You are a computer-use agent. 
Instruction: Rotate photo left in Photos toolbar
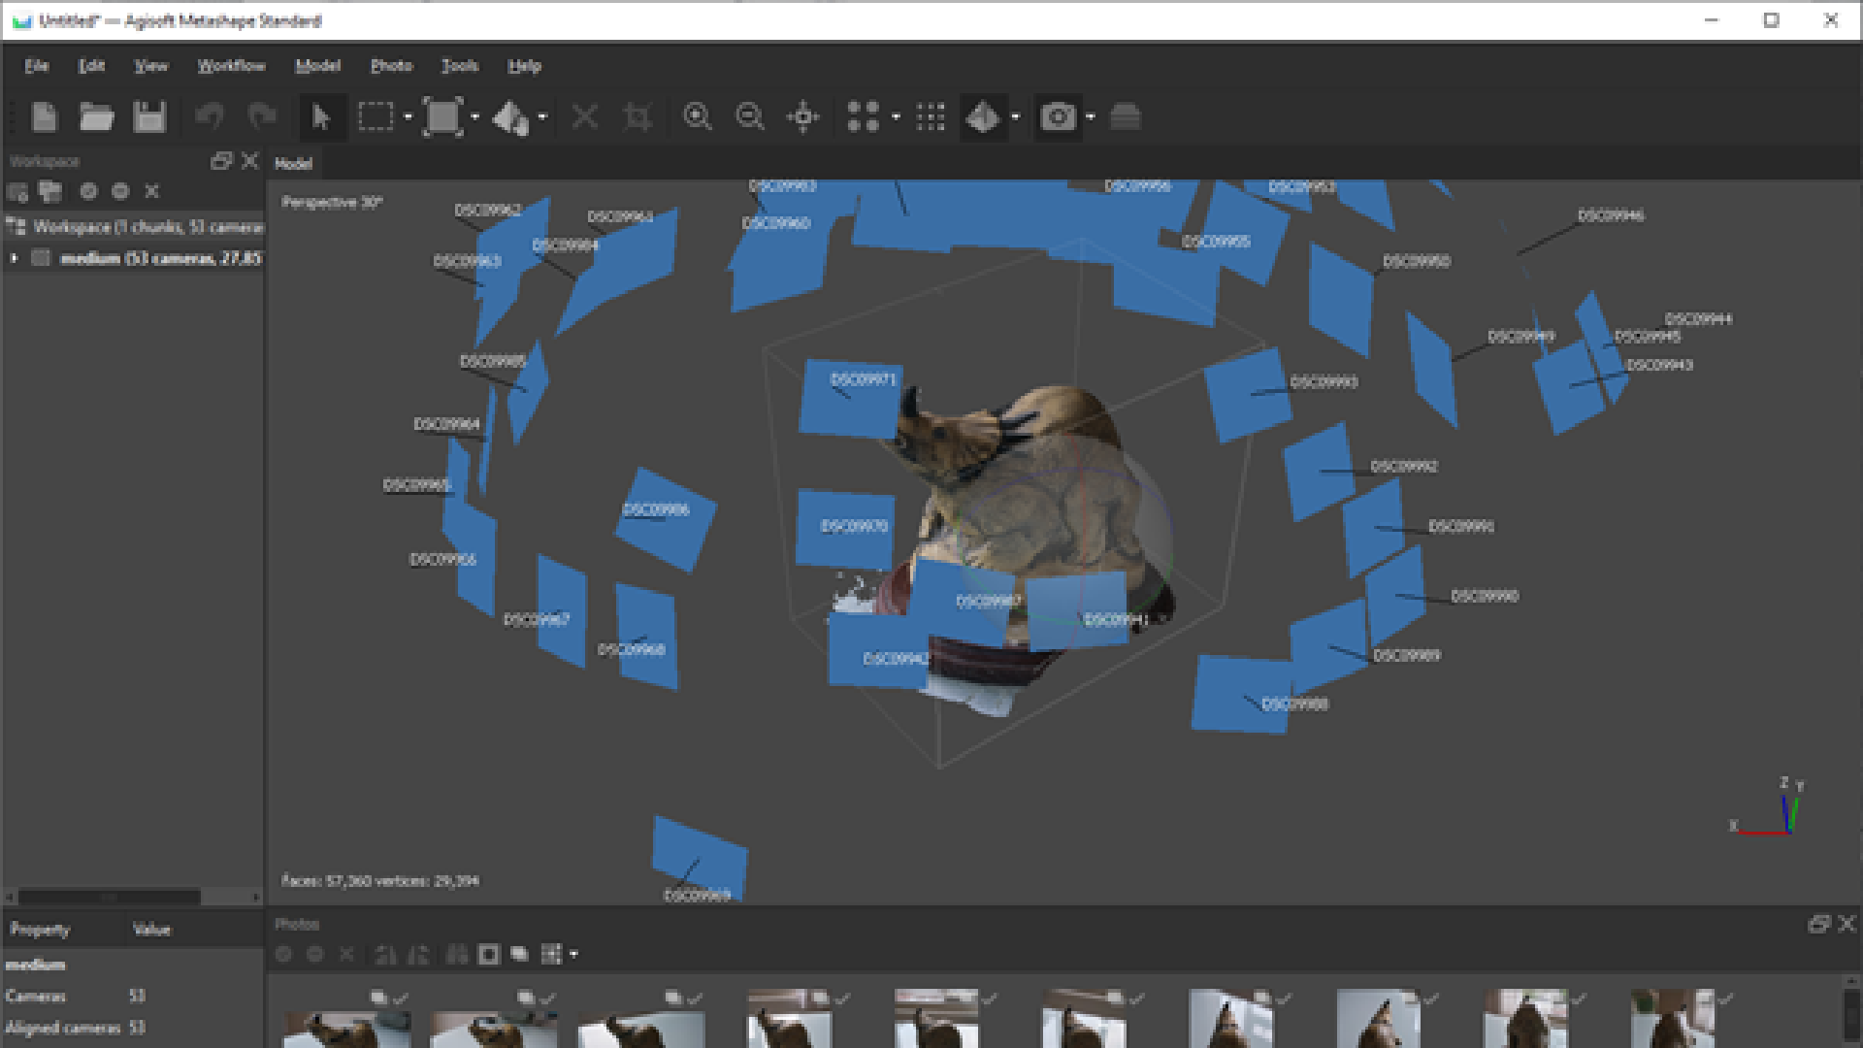(x=385, y=955)
